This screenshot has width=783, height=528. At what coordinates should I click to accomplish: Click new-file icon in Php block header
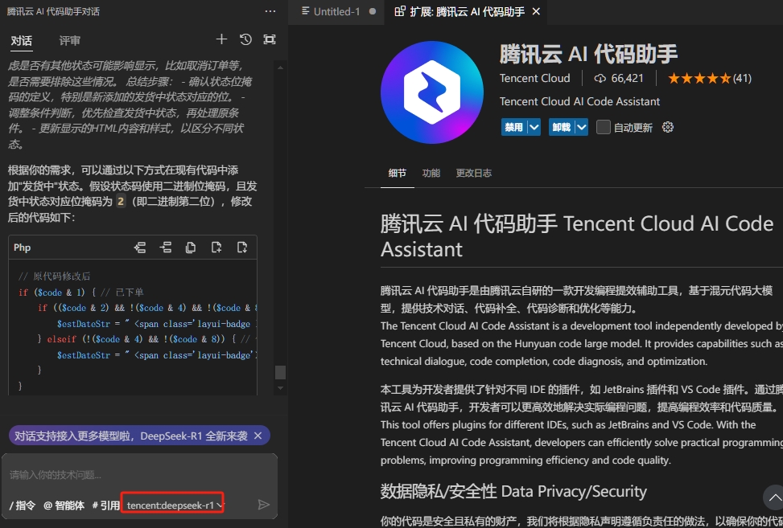click(x=216, y=248)
